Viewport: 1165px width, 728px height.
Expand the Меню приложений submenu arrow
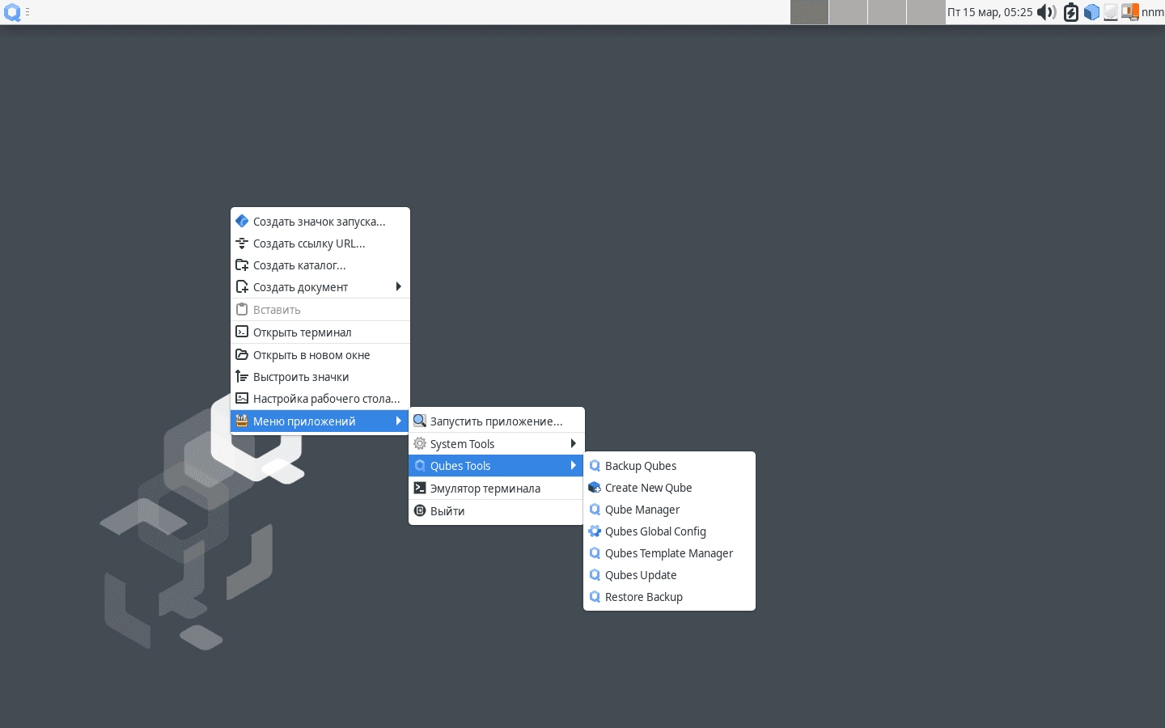tap(398, 421)
